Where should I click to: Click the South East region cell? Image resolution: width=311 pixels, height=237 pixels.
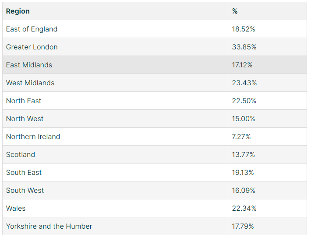(115, 172)
